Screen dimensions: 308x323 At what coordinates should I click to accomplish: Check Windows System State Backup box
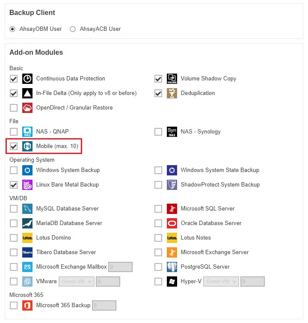click(x=158, y=170)
